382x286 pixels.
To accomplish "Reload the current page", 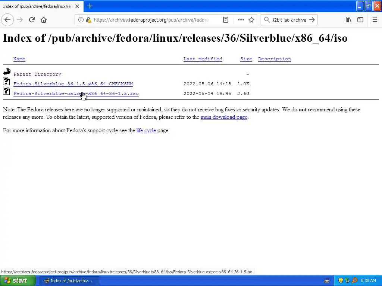I will (x=32, y=20).
